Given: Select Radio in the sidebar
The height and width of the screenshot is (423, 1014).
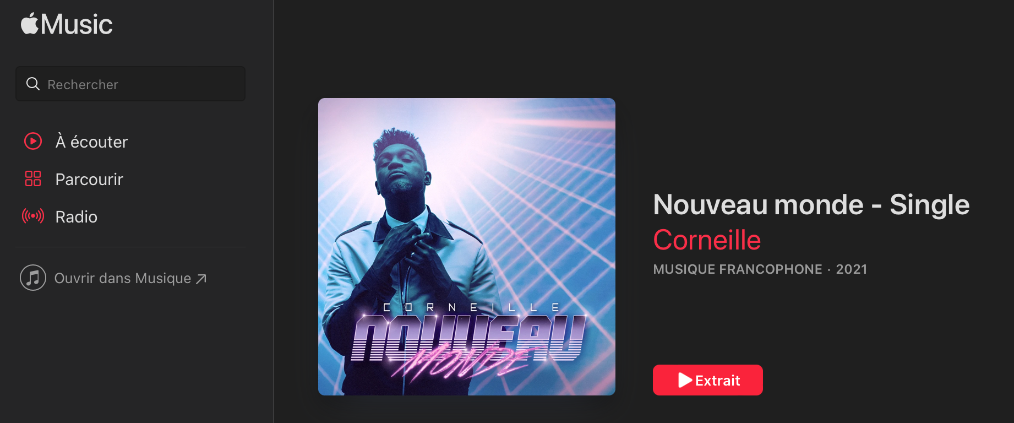Looking at the screenshot, I should pyautogui.click(x=77, y=216).
